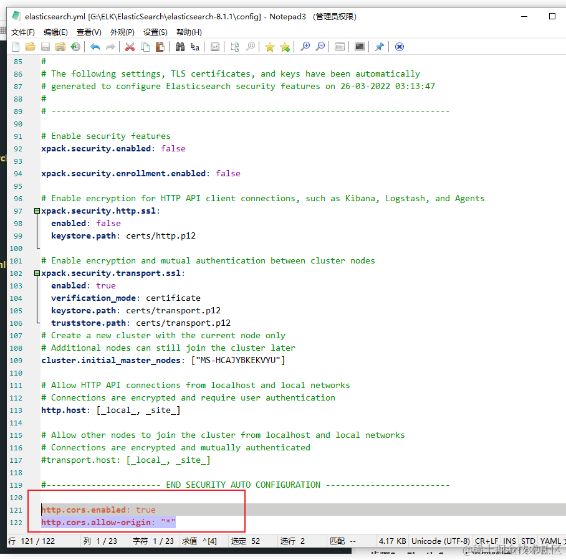Screen dimensions: 566x560
Task: Click the 'Unicode (UTF-8)' encoding status field
Action: (x=440, y=541)
